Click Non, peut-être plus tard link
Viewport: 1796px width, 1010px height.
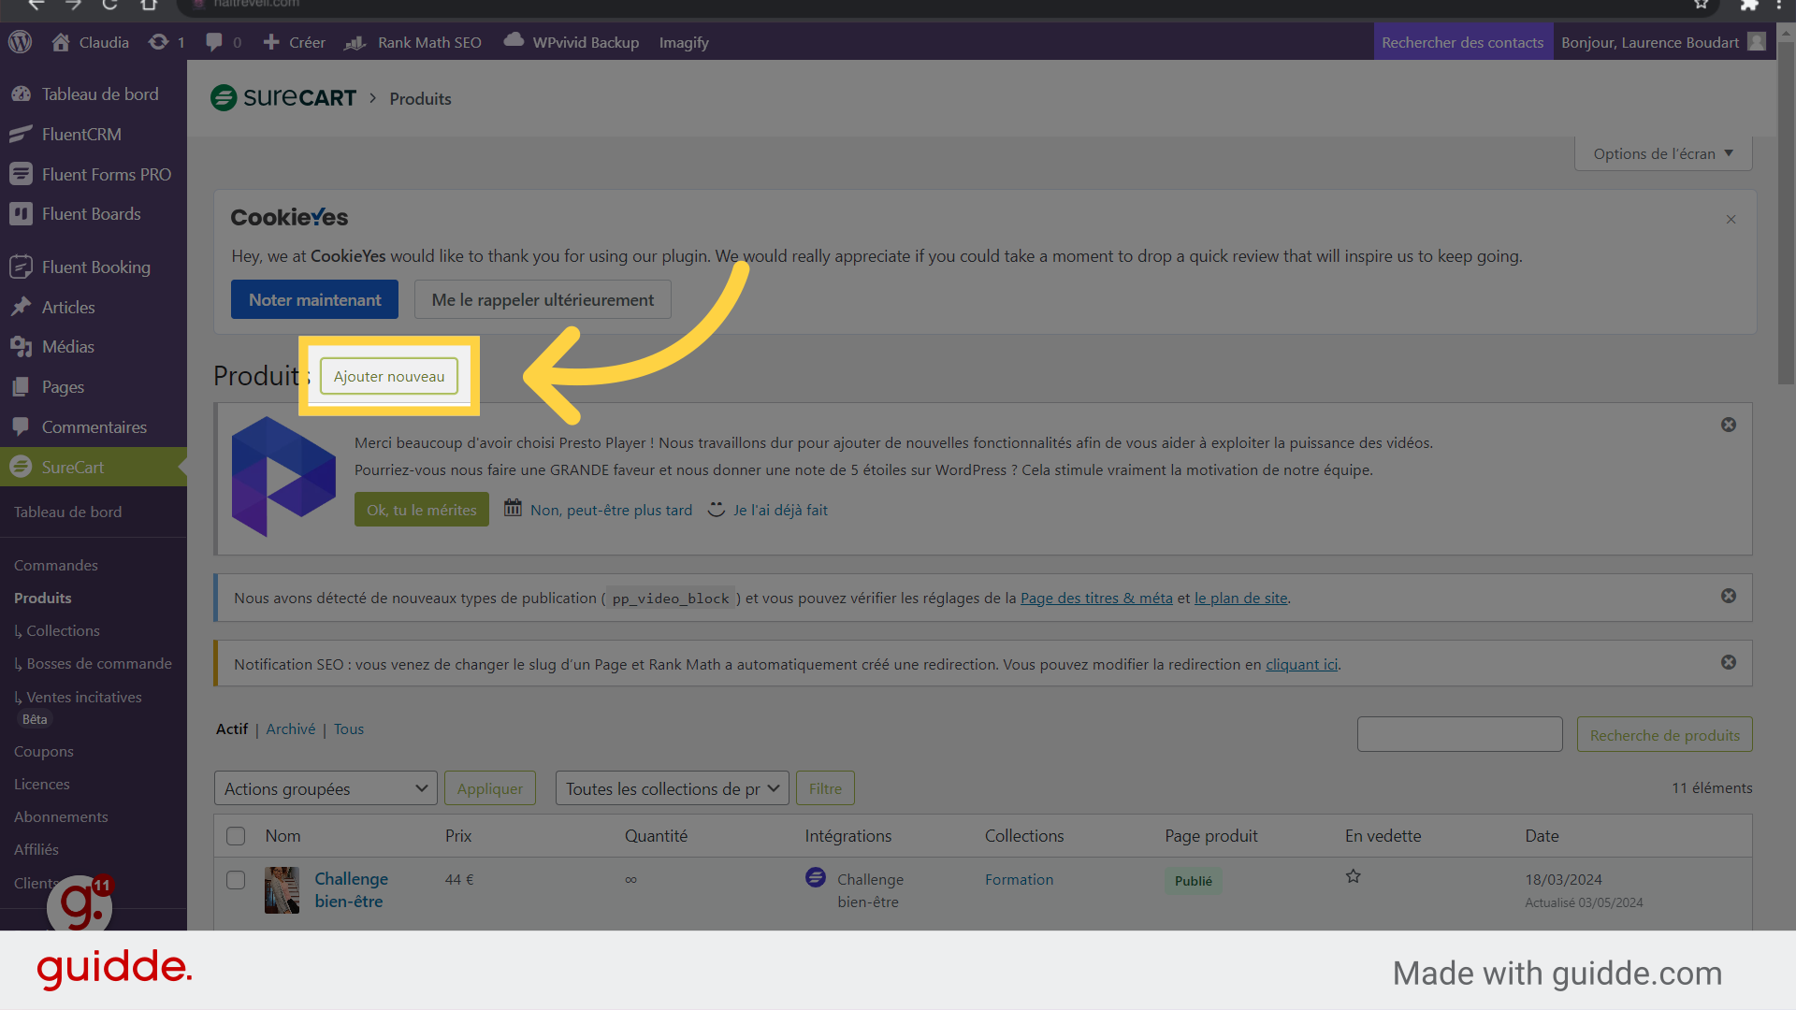[x=611, y=510]
